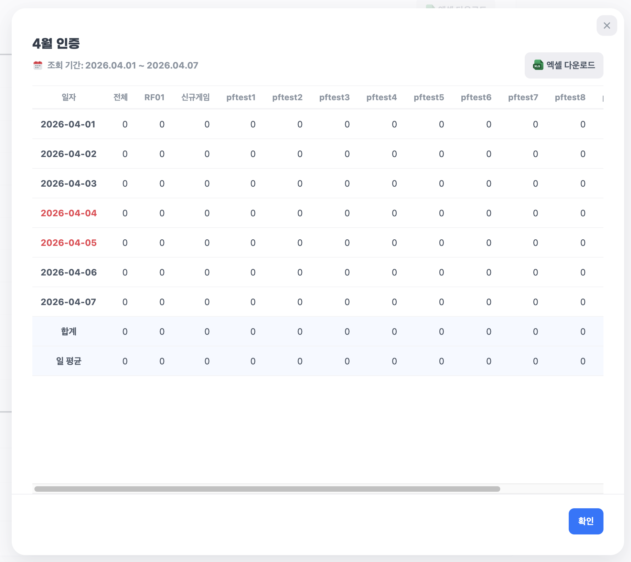Click the 조회 기간 date range text

pyautogui.click(x=123, y=65)
